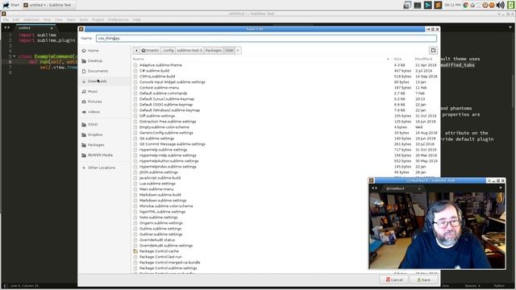Click the Sublime Text tray launcher icon
The width and height of the screenshot is (516, 290).
pyautogui.click(x=438, y=5)
